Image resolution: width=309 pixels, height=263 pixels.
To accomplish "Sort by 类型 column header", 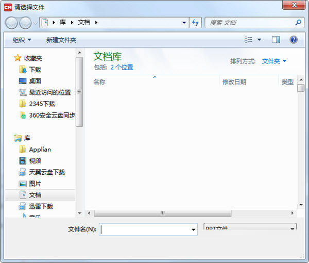I will tap(287, 81).
